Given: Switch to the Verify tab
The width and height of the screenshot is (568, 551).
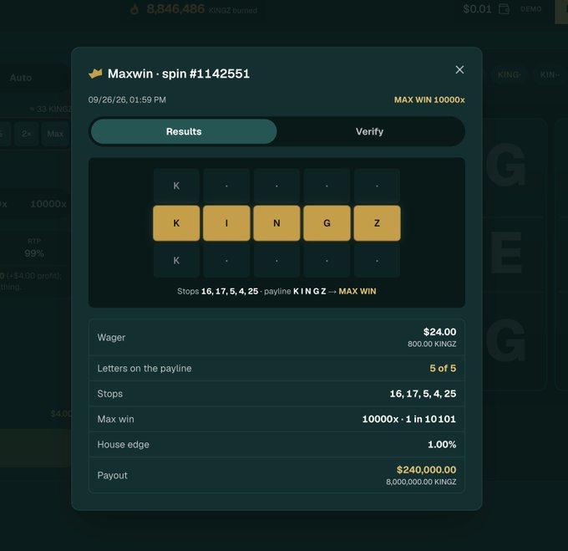Looking at the screenshot, I should (x=369, y=131).
